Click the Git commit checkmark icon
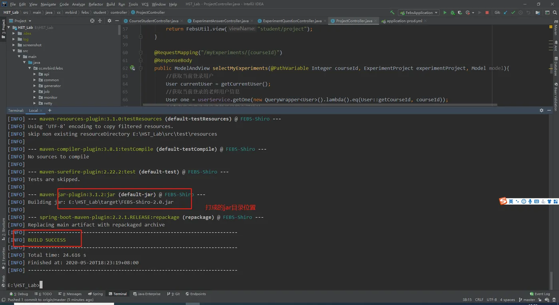559x305 pixels. click(x=513, y=13)
